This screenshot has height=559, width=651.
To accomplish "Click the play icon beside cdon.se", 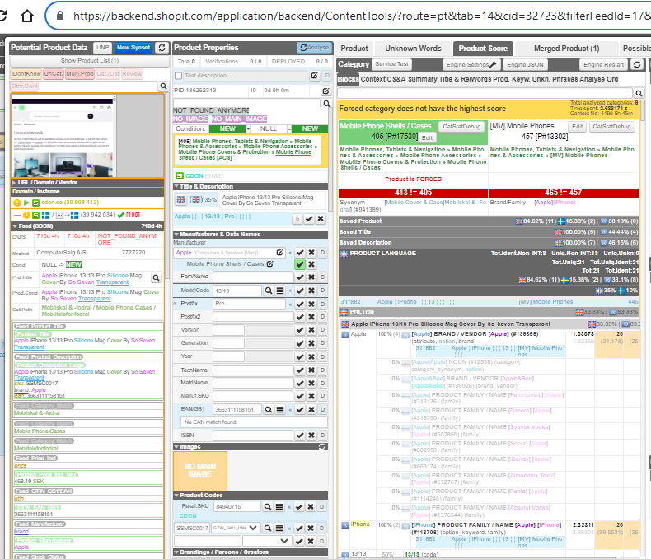I will [x=26, y=203].
